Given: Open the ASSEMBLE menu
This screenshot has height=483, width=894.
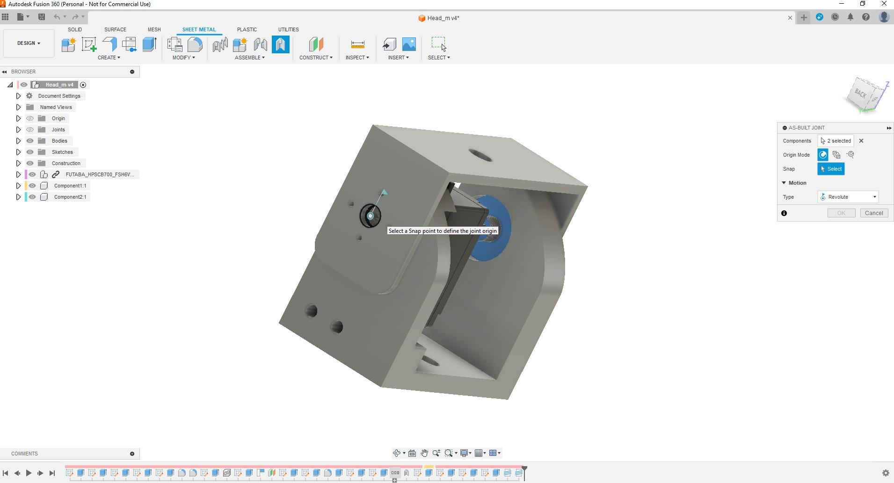Looking at the screenshot, I should (x=250, y=58).
